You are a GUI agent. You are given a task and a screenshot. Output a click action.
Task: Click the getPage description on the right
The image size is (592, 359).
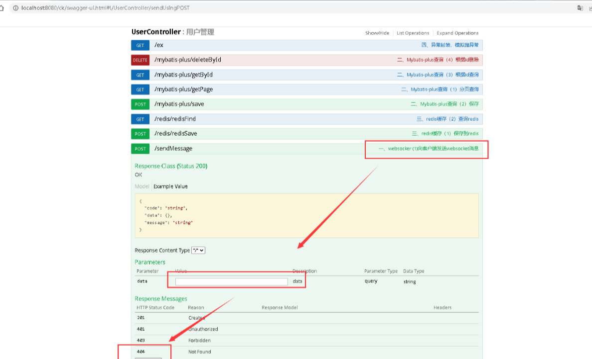click(440, 90)
